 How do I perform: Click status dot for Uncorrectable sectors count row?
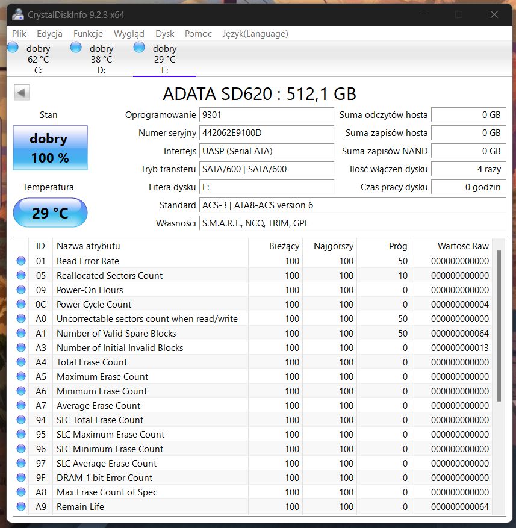tap(21, 318)
